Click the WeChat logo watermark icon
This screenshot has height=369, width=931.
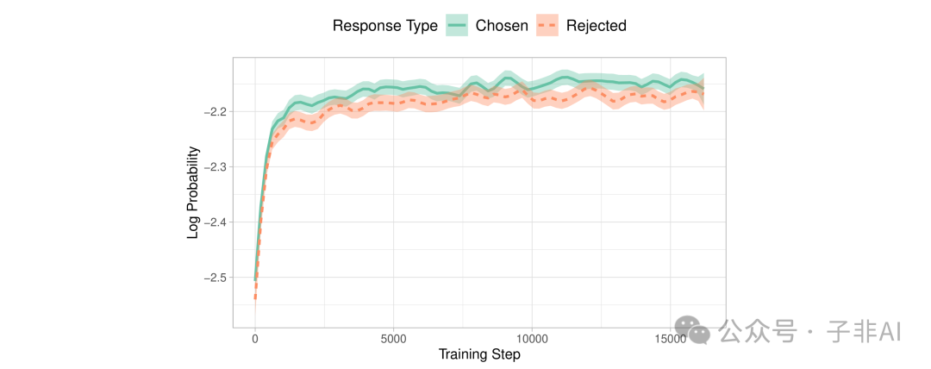pyautogui.click(x=692, y=328)
